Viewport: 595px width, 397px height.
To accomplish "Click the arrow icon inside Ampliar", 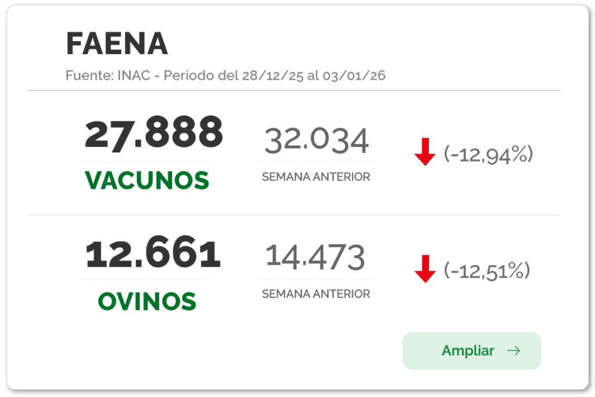I will tap(513, 350).
